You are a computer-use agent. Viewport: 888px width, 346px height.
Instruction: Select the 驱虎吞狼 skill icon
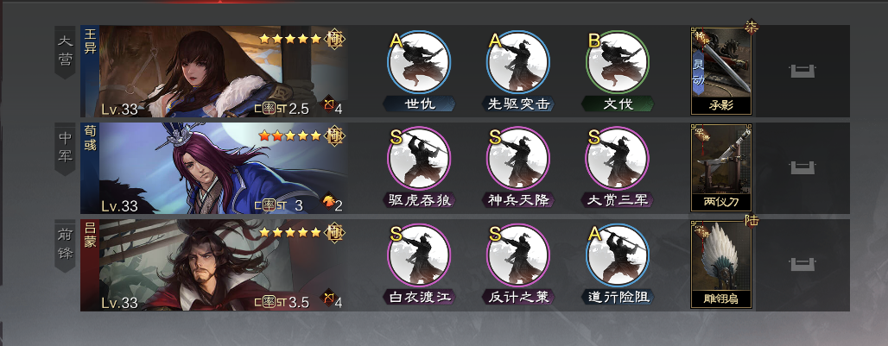[419, 158]
